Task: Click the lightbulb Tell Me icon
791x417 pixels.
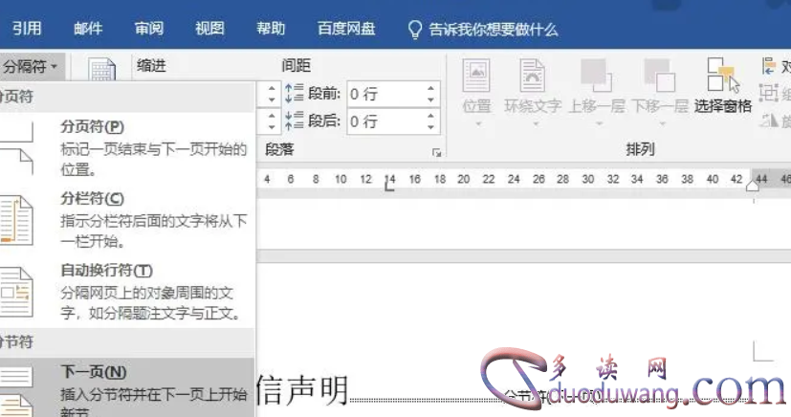Action: [415, 29]
